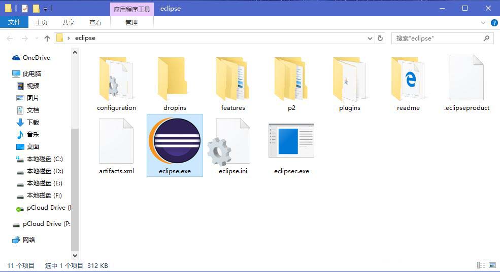Open recent locations dropdown

(37, 38)
